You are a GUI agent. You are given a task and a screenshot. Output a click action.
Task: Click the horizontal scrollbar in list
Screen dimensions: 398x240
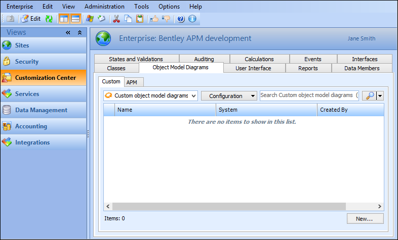coord(243,207)
